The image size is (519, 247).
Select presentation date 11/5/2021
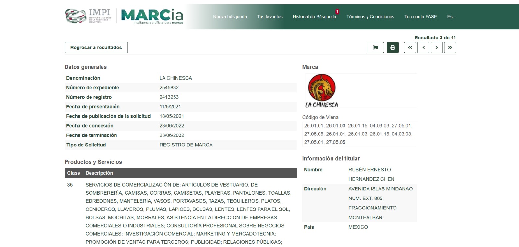170,107
